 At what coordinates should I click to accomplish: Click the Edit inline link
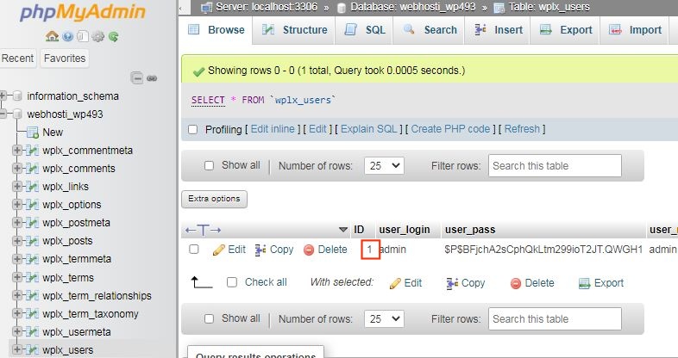pos(273,129)
